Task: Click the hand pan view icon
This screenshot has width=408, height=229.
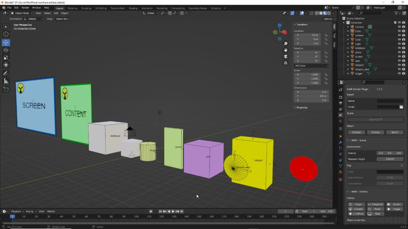Action: coord(286,50)
